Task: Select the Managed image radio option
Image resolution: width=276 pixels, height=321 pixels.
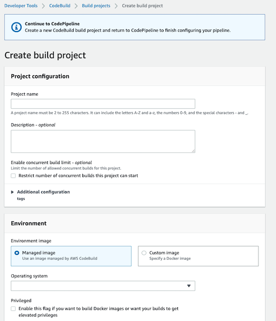Action: [17, 253]
